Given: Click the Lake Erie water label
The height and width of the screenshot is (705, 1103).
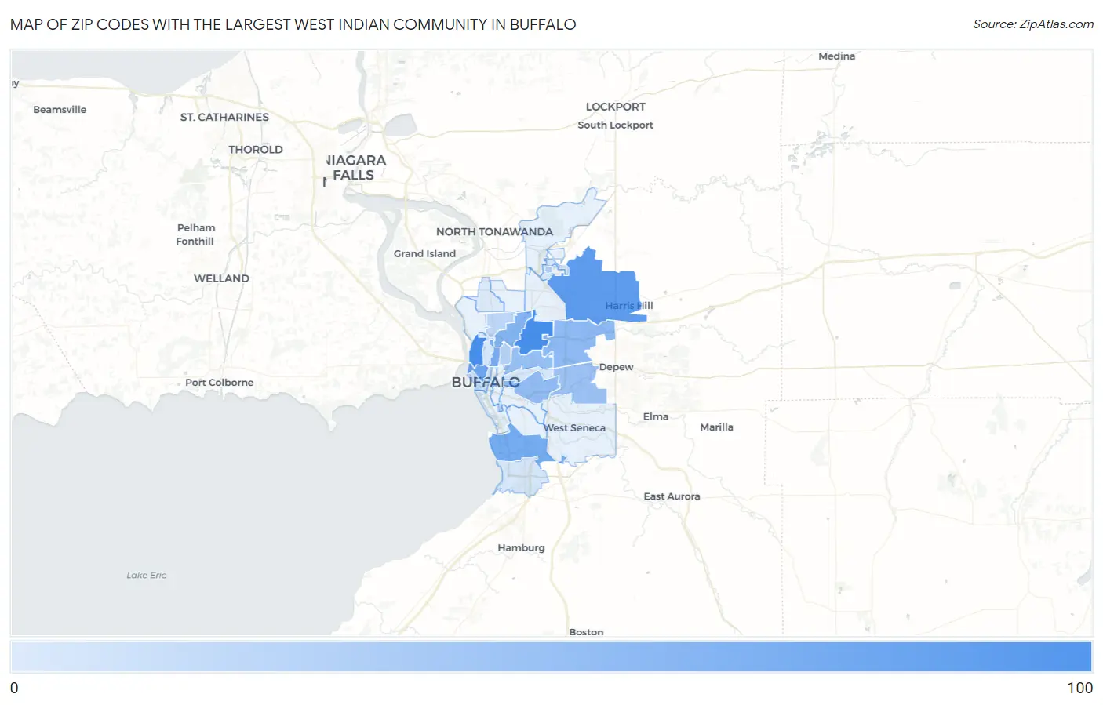Looking at the screenshot, I should click(147, 576).
